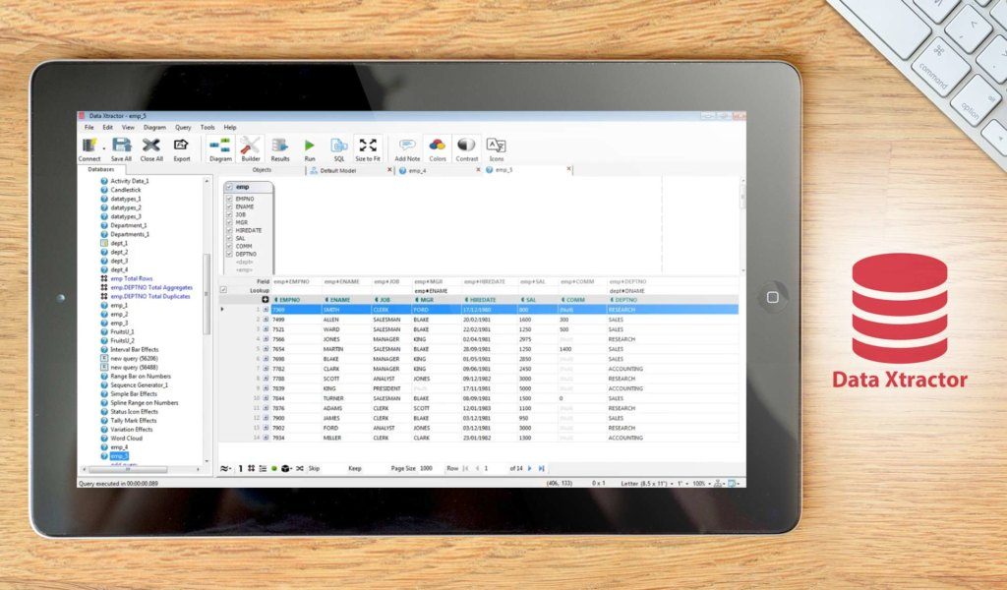Click the Query Builder icon
Screen dimensions: 1007x590
(x=250, y=146)
